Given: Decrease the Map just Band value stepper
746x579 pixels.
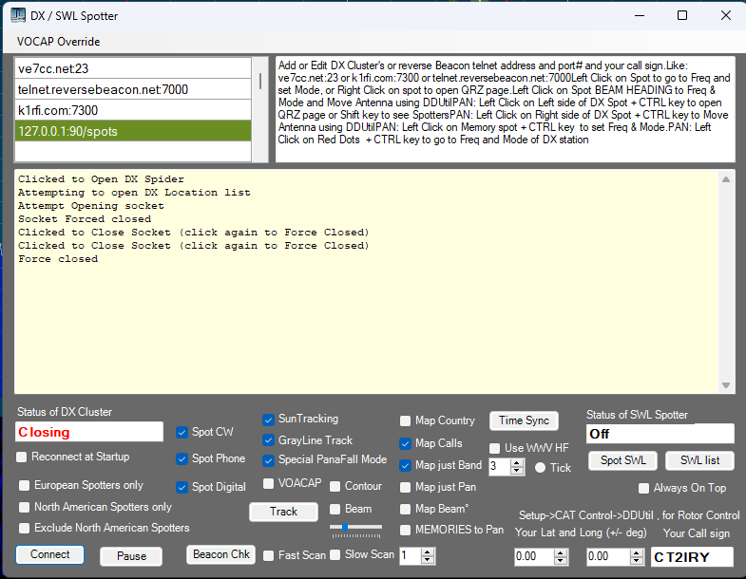Looking at the screenshot, I should pyautogui.click(x=517, y=471).
